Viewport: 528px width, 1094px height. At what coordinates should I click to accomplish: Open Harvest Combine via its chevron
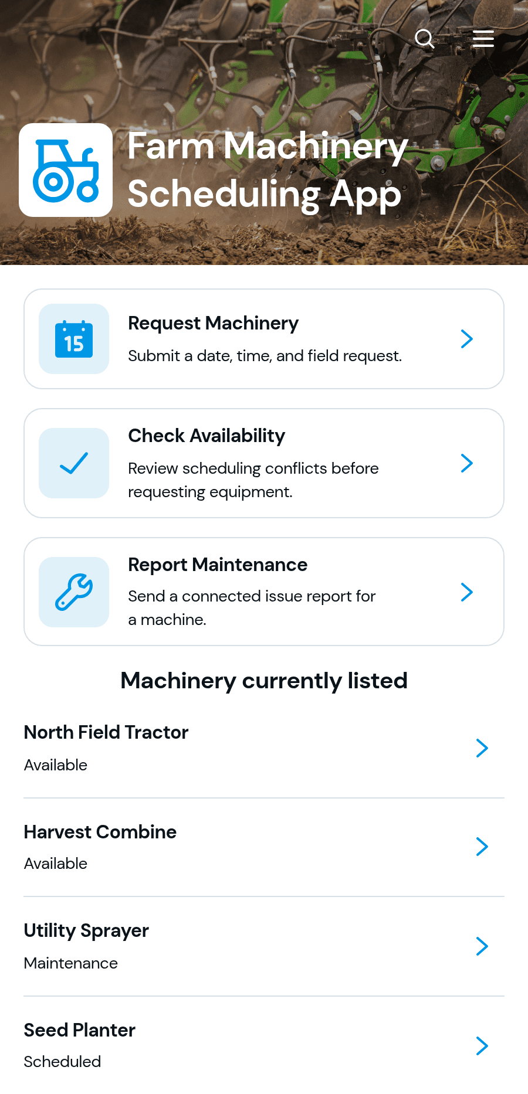coord(482,847)
